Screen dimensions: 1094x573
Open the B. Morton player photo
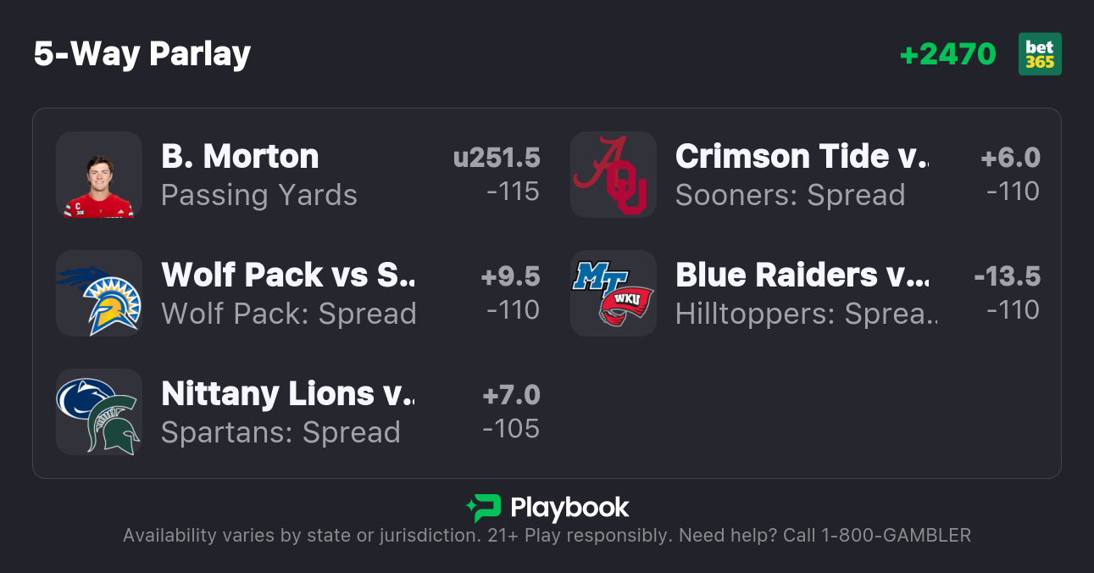98,175
